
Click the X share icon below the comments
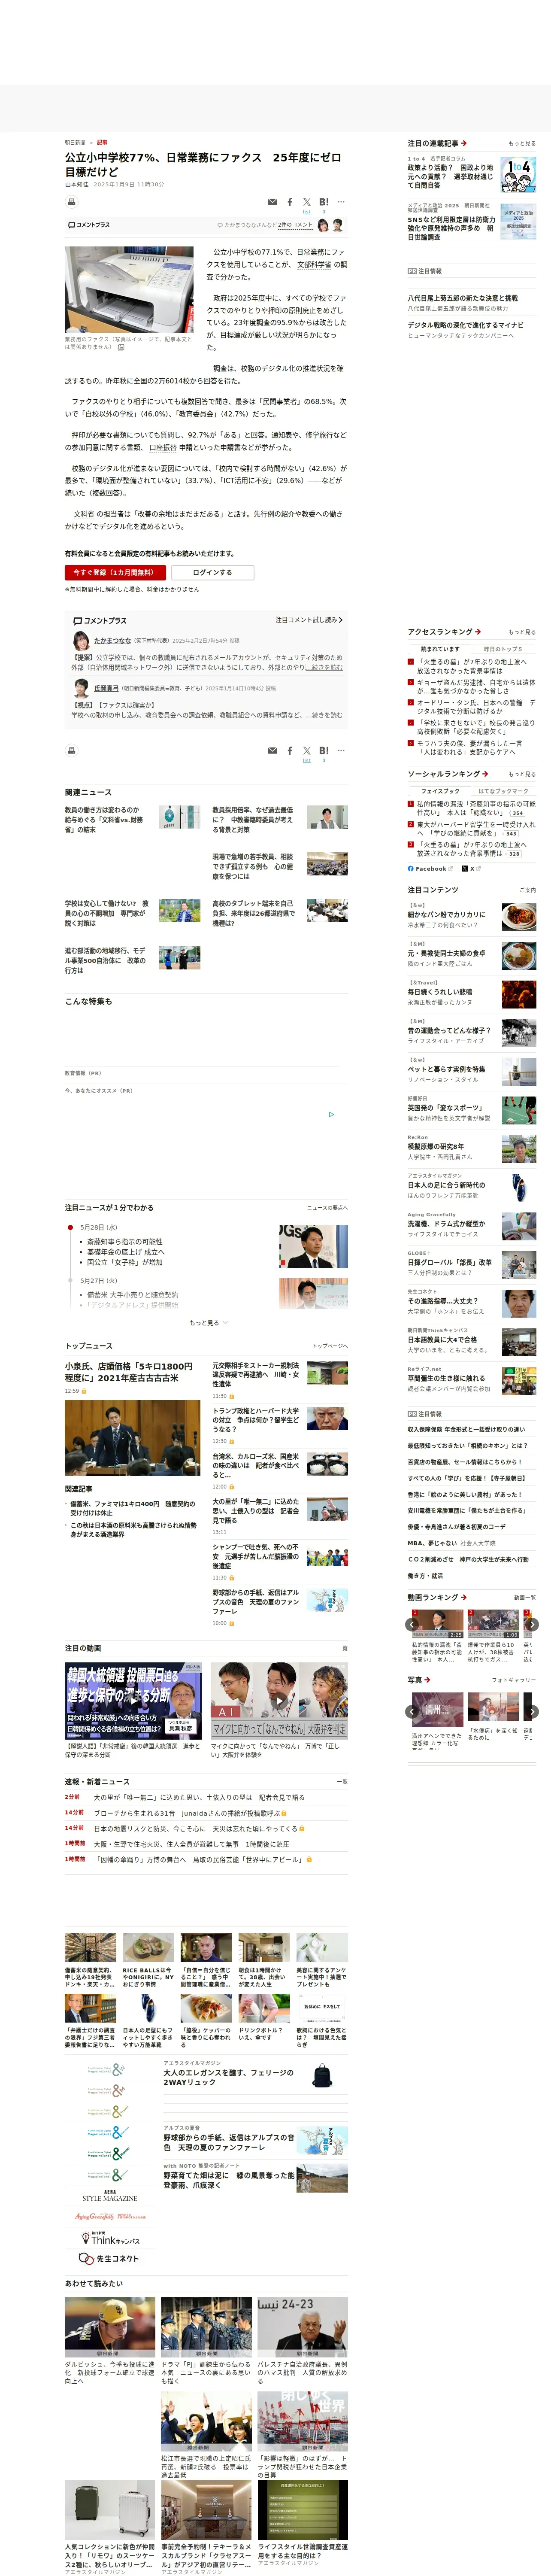tap(307, 750)
